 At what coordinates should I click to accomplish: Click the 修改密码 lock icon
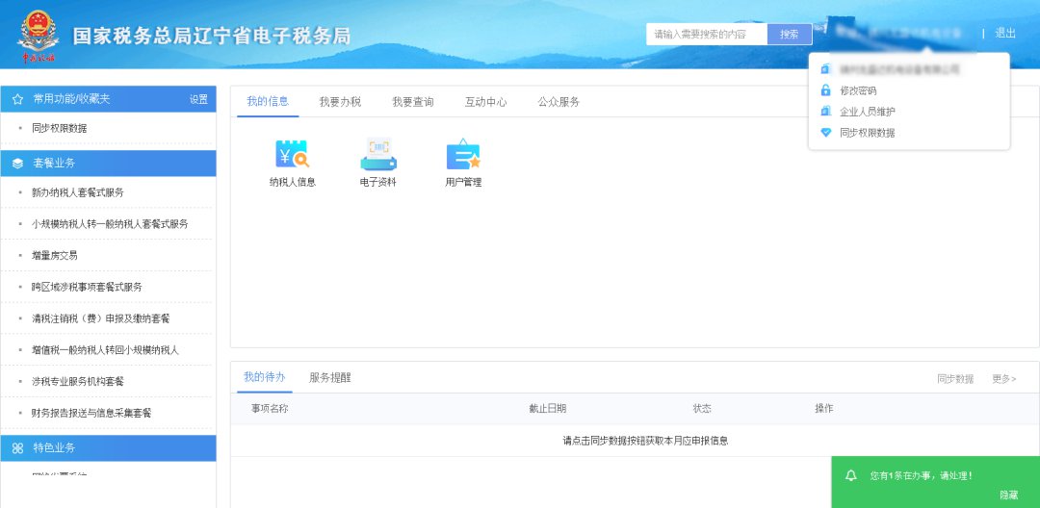coord(825,90)
